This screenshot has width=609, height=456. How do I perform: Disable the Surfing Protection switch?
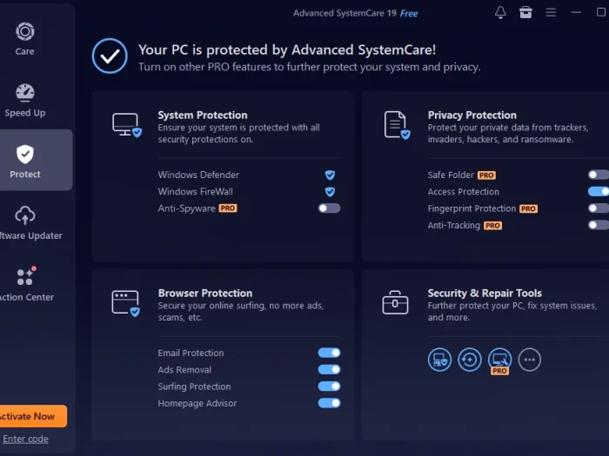point(329,387)
